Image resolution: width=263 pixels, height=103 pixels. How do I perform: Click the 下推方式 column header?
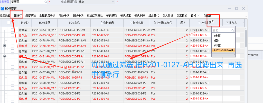(x=231, y=23)
